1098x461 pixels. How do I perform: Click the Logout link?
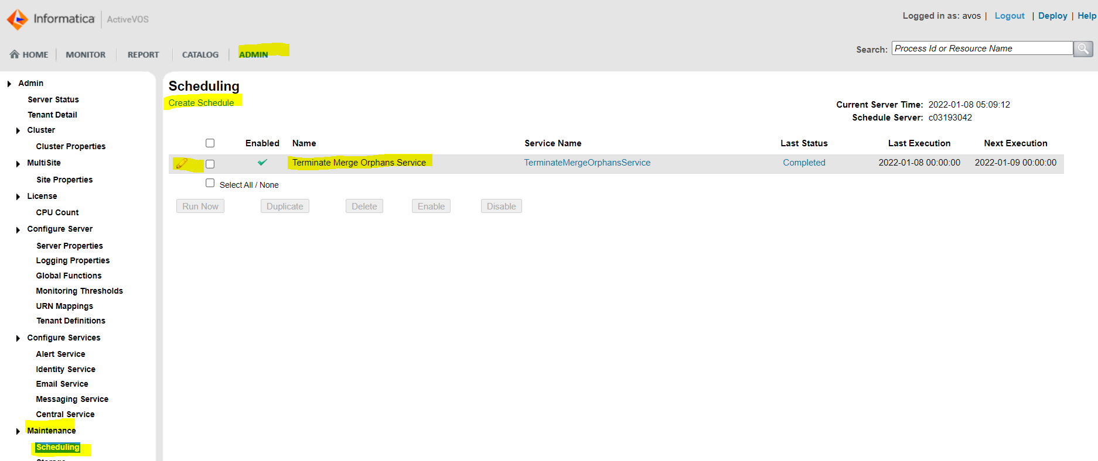(1010, 16)
